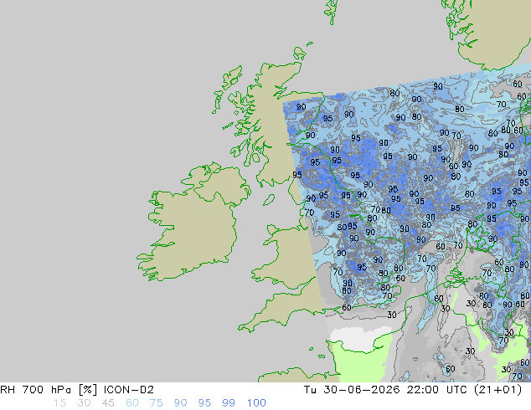Click the date 30-06-2026 label
531x410 pixels.
coord(362,390)
